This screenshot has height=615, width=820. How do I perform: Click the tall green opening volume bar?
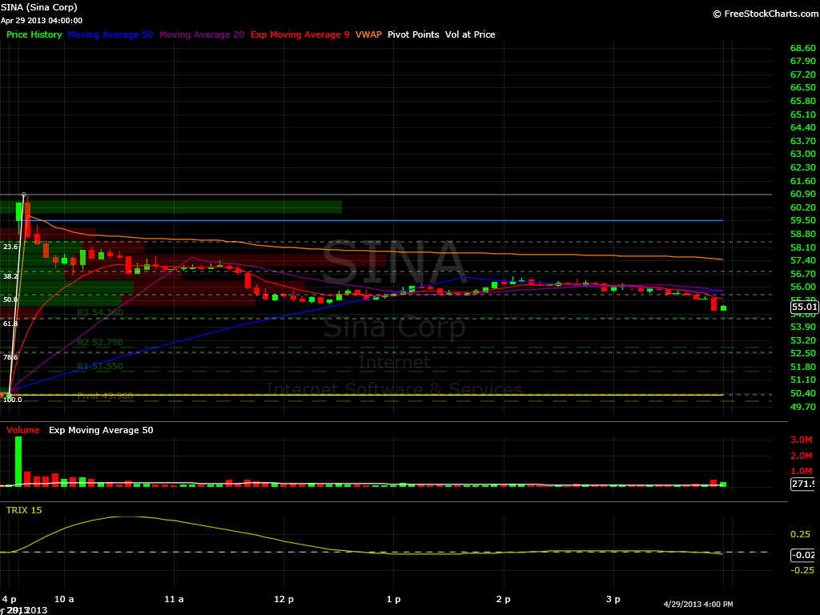tap(19, 461)
